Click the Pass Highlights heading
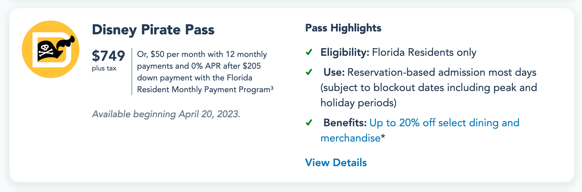The image size is (582, 192). click(343, 28)
